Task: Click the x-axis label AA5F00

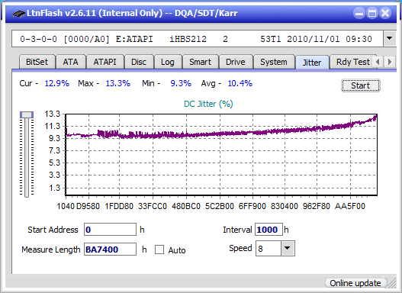Action: (350, 206)
